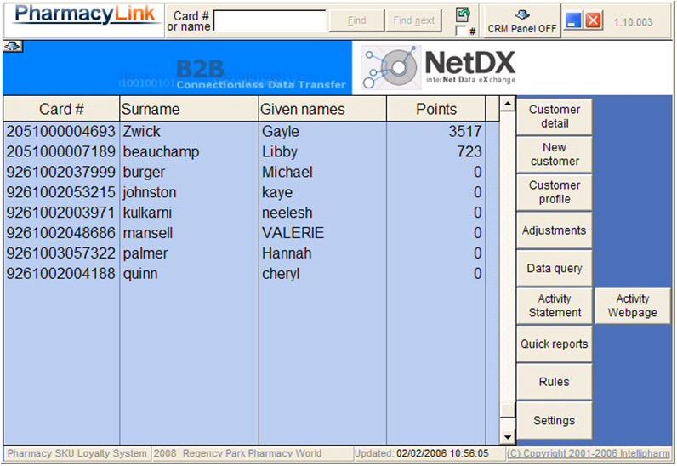
Task: Click the NetDX logo banner
Action: pyautogui.click(x=438, y=68)
